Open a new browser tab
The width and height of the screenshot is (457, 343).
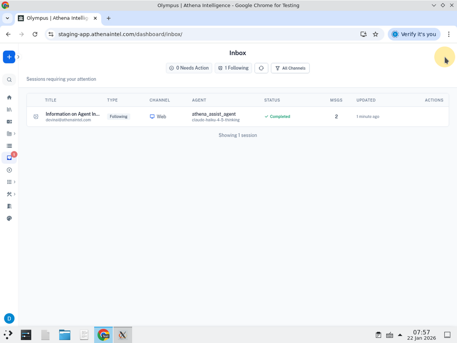click(x=108, y=18)
